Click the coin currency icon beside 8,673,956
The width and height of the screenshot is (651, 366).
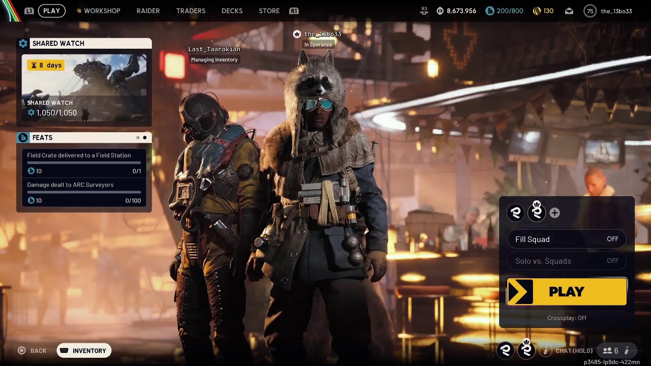440,11
